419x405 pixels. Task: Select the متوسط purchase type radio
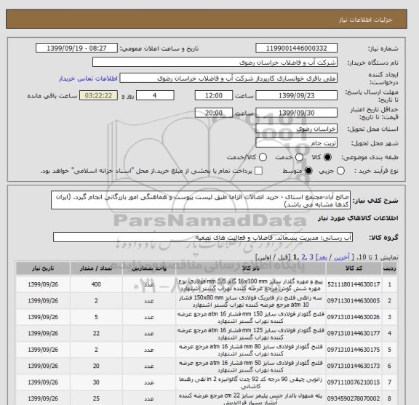click(308, 171)
